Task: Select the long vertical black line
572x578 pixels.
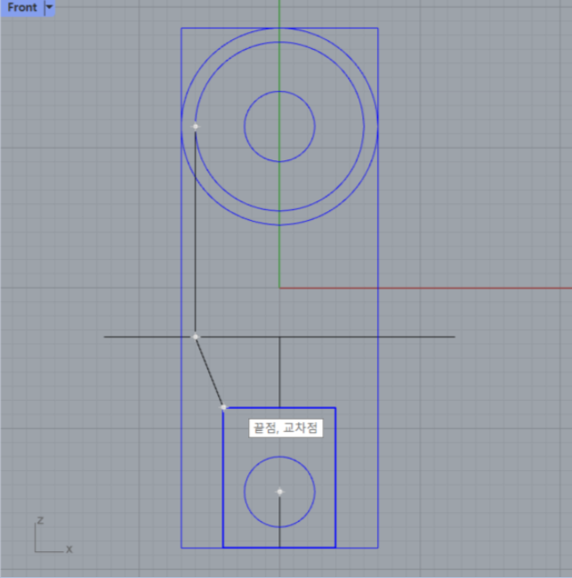Action: click(x=195, y=232)
